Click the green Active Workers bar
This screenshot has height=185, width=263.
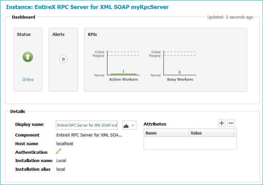123,74
